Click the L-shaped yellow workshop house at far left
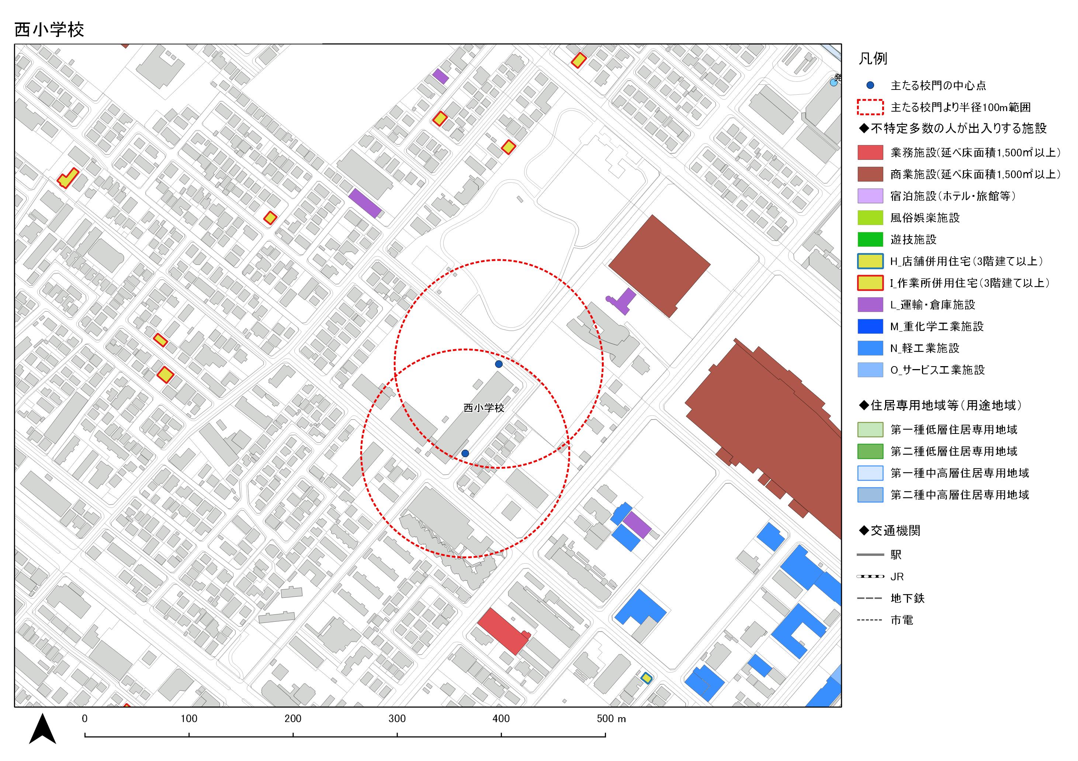The image size is (1078, 761). pos(67,178)
